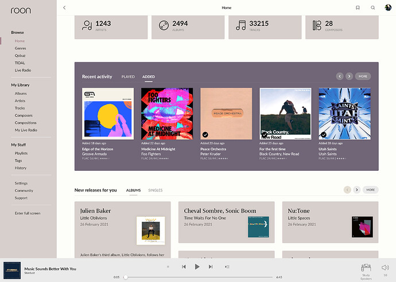Open the profile avatar menu

coord(388,7)
